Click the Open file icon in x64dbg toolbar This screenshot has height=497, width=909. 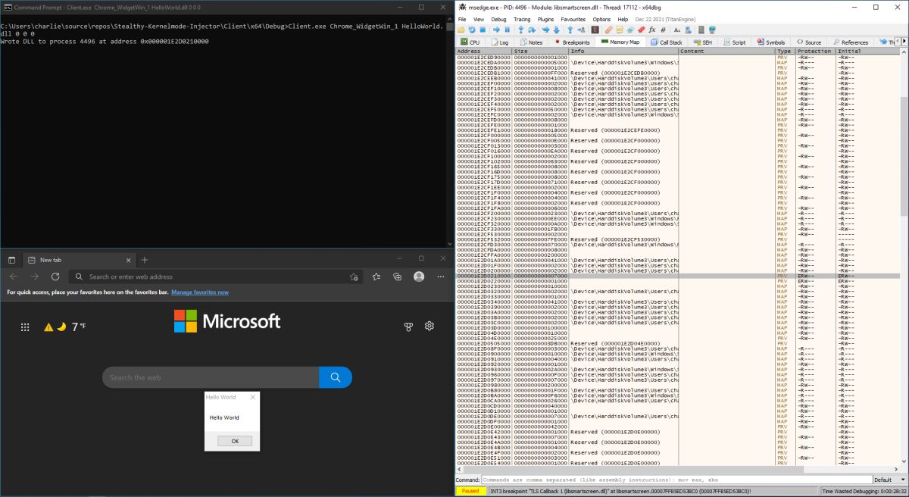pos(460,30)
